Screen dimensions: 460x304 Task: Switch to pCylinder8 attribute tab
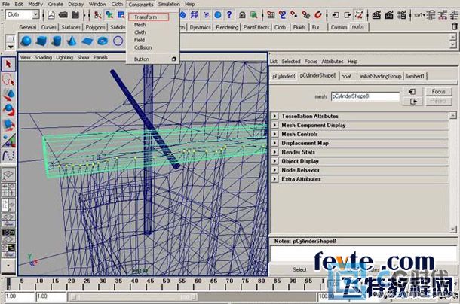(x=284, y=76)
